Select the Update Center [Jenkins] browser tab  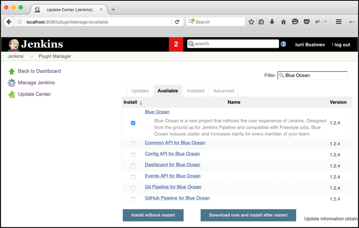pyautogui.click(x=69, y=9)
